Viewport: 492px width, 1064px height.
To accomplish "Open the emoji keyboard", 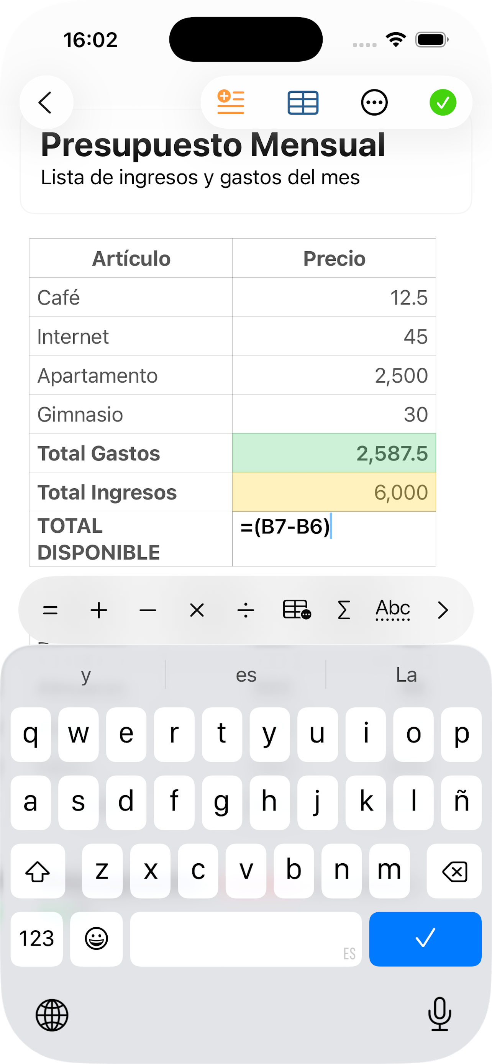I will (x=96, y=938).
